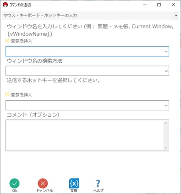Click lower 変数を挿入 icon above hotkey field
The height and width of the screenshot is (194, 181).
coord(7,94)
